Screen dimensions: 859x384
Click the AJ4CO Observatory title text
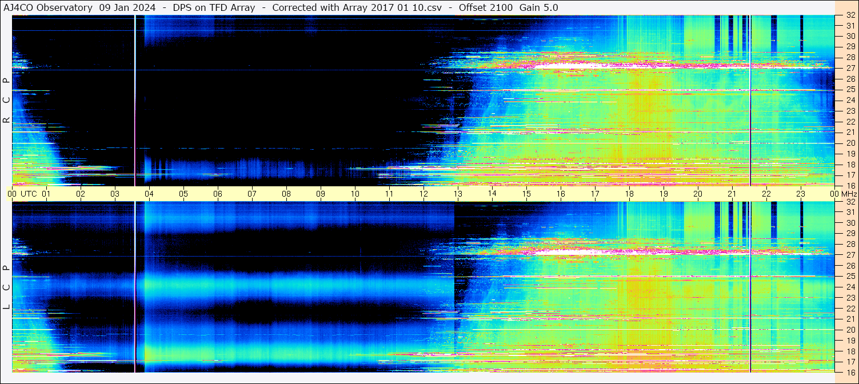click(48, 7)
